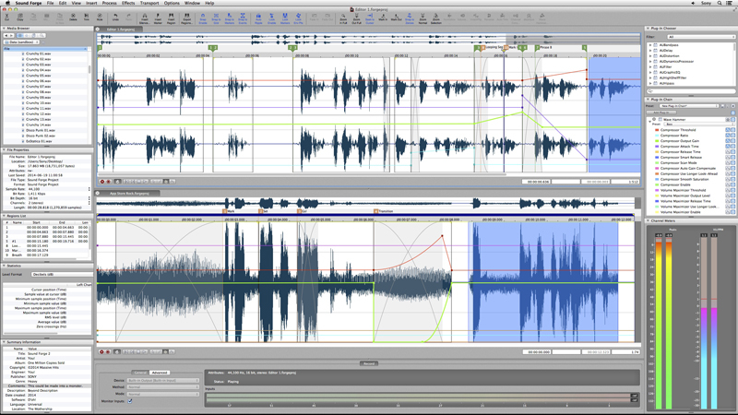Switch to the Advanced record tab
Screen dimensions: 738x415
160,373
